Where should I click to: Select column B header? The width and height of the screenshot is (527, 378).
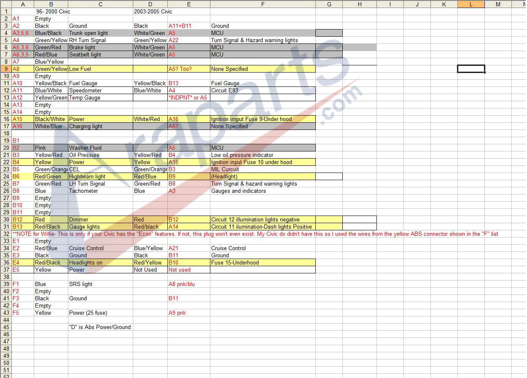coord(51,4)
